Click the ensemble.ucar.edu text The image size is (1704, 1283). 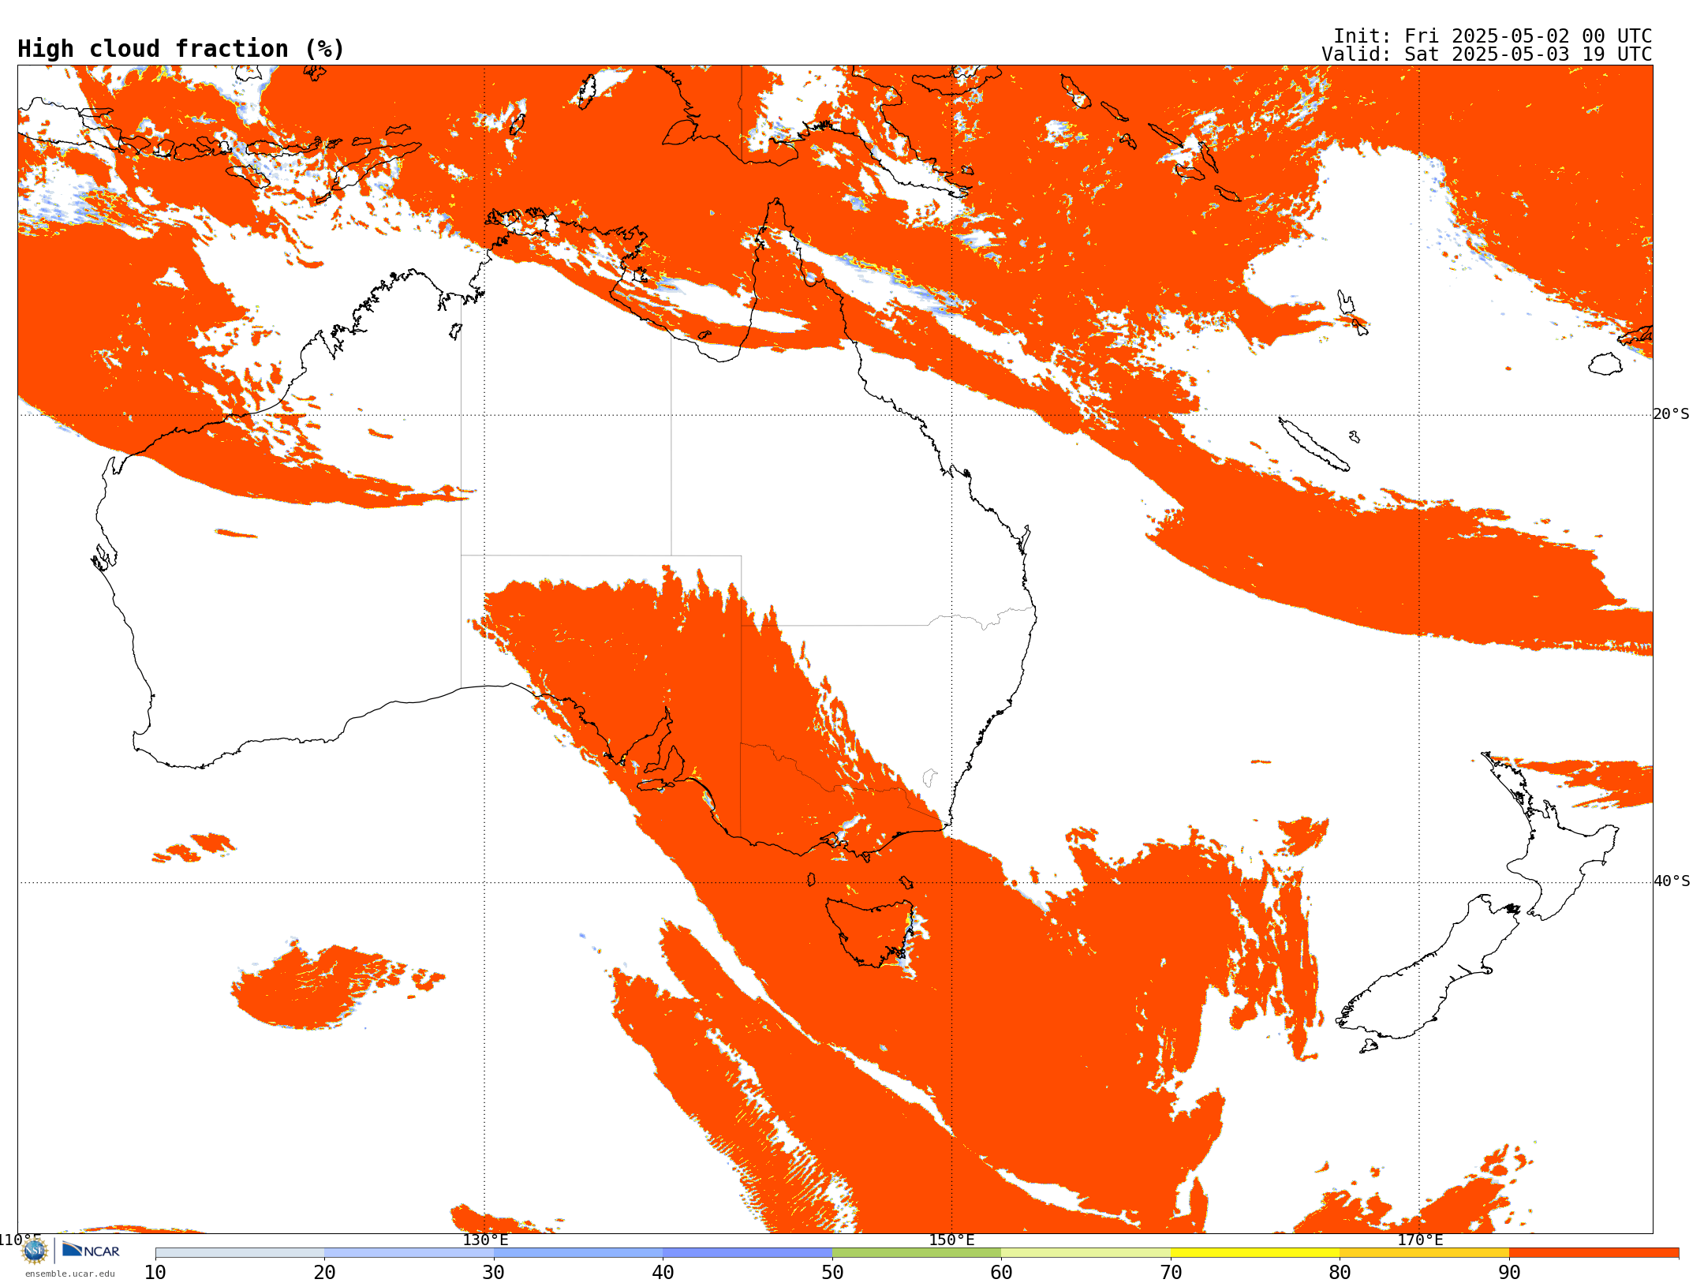tap(69, 1274)
